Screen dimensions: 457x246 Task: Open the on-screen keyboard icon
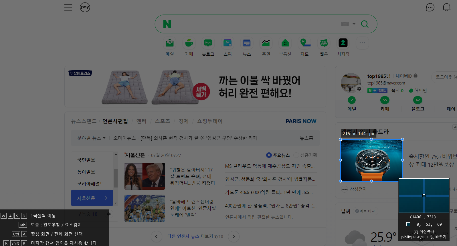tap(345, 24)
